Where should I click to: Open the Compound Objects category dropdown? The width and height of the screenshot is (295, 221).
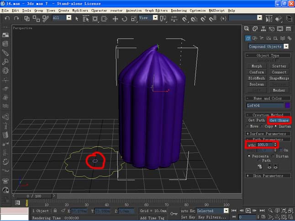[x=286, y=46]
